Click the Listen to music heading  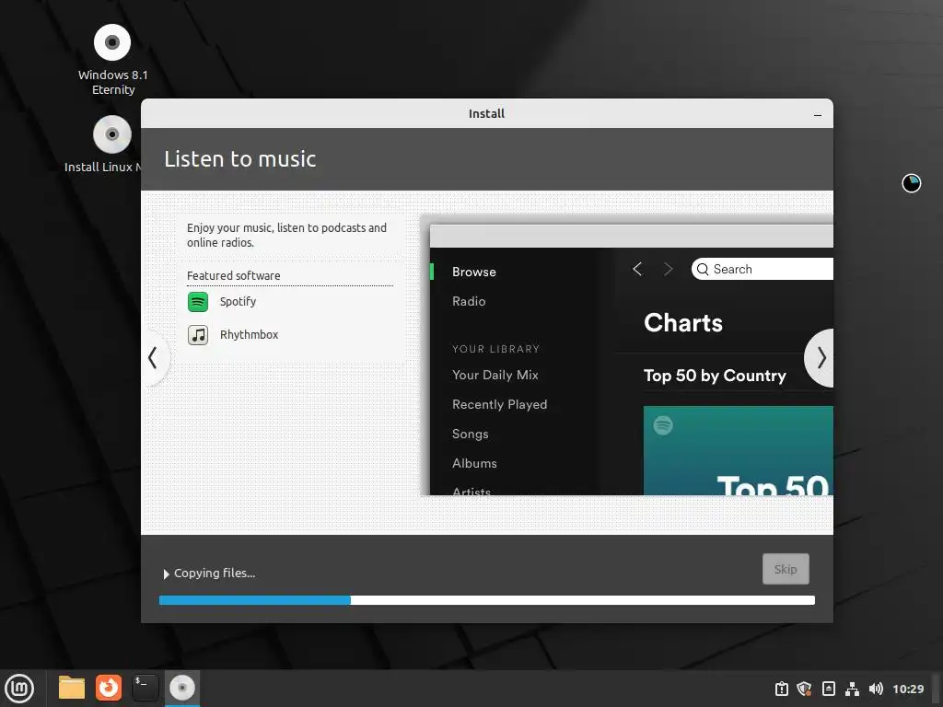click(240, 159)
